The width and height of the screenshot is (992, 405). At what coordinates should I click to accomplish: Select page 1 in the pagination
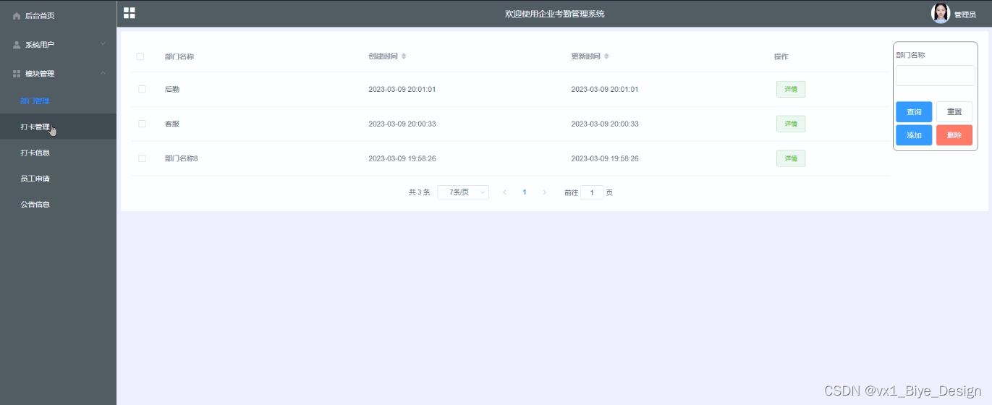pos(525,192)
